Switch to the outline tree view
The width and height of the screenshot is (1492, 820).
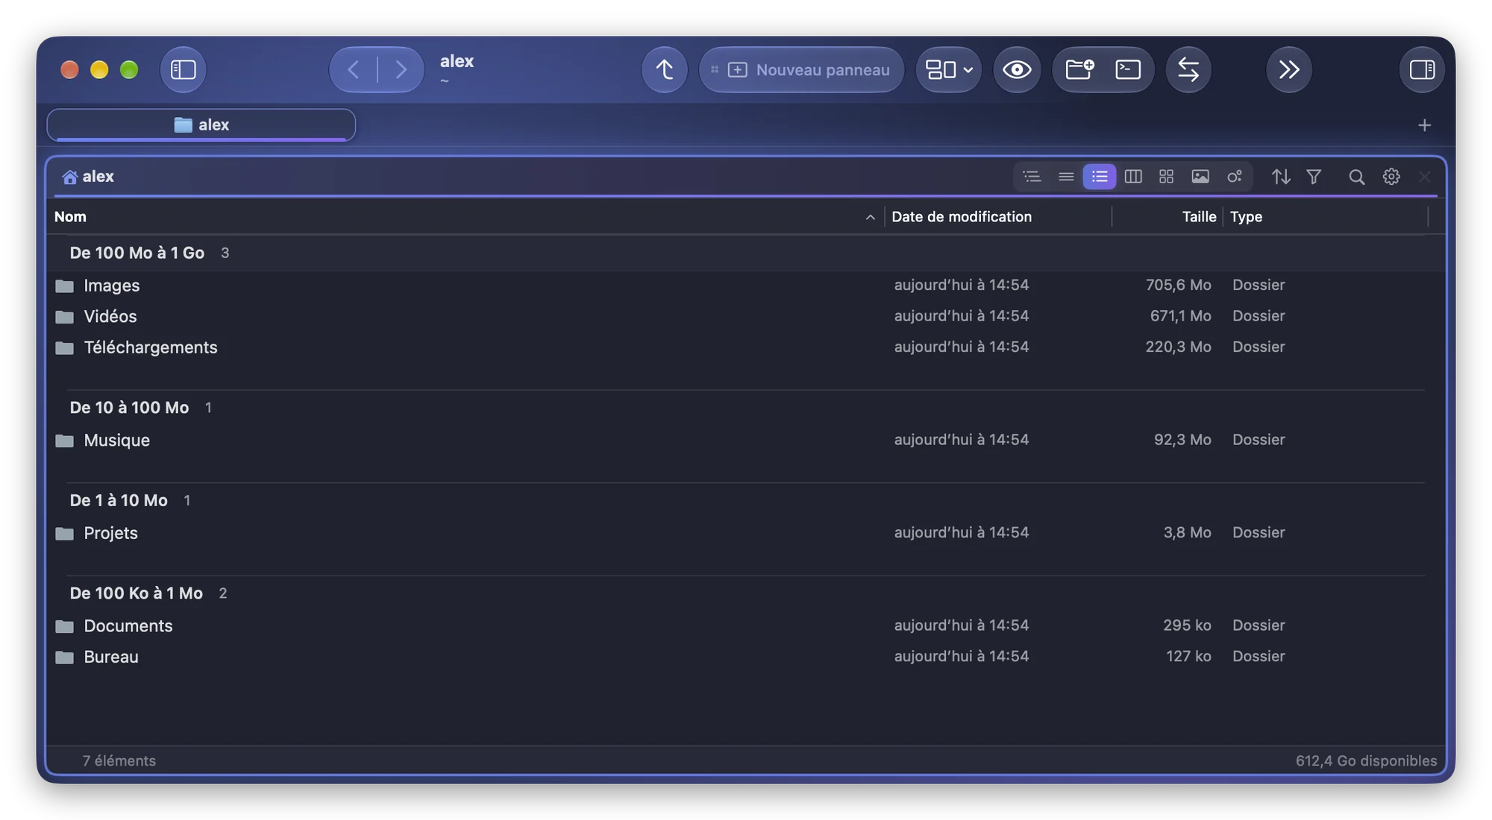[1032, 177]
